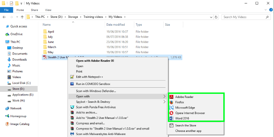The image size is (274, 137).
Task: Open the File tab
Action: [6, 10]
